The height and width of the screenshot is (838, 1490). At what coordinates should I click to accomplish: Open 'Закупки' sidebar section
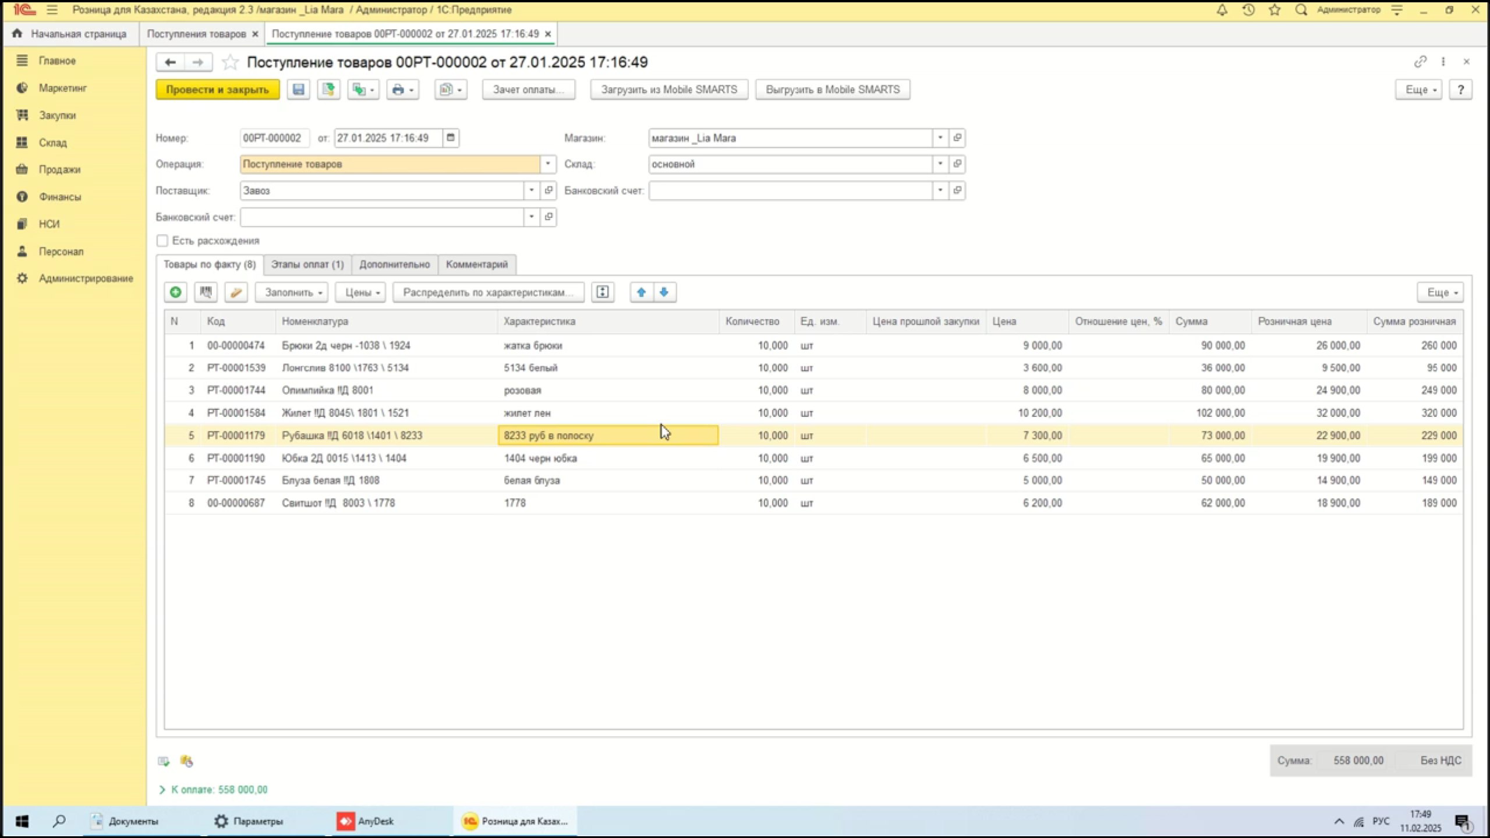pos(57,115)
